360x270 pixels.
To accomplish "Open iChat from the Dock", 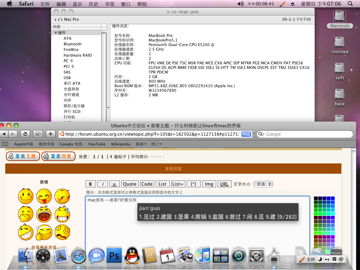I will click(x=96, y=256).
